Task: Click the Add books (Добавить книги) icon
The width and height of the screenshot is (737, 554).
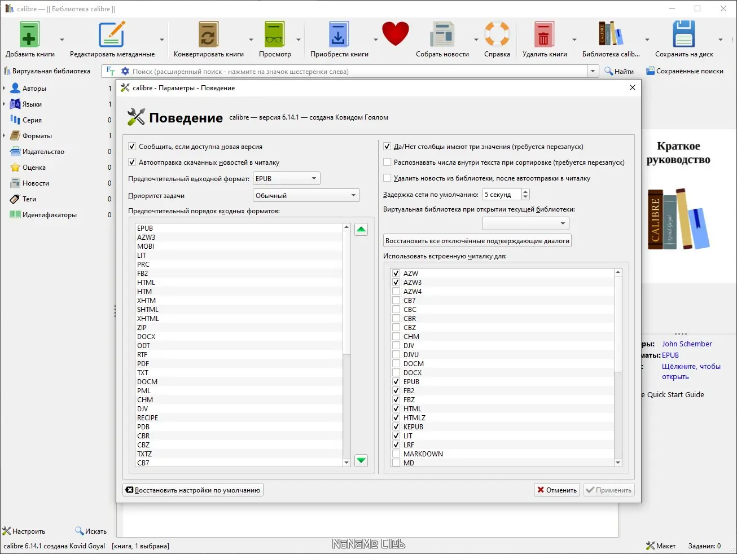Action: coord(29,35)
